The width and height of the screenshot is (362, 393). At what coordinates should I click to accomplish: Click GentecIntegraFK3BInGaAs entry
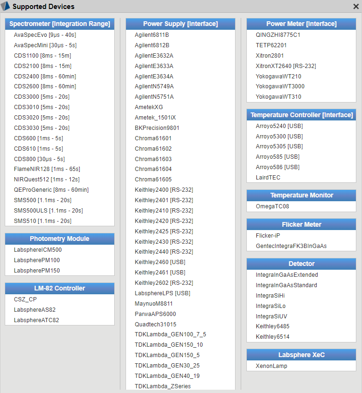(x=291, y=246)
